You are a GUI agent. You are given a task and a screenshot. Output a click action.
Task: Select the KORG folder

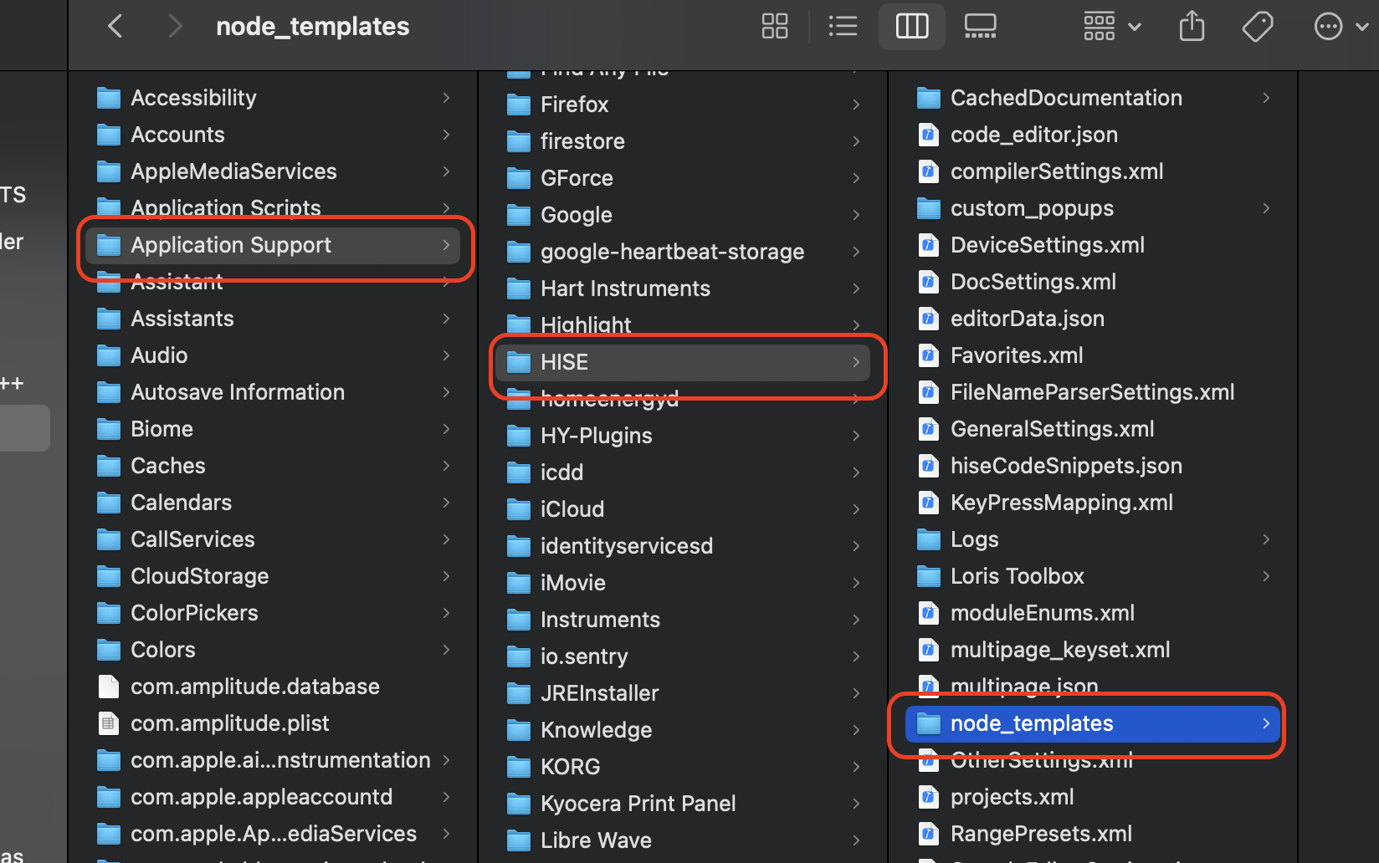[x=683, y=767]
